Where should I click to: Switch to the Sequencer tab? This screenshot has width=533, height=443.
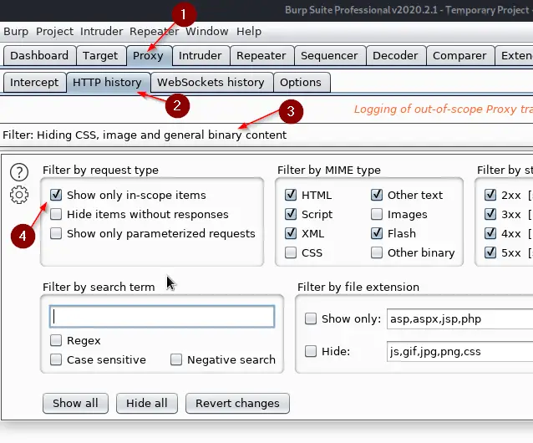point(329,55)
